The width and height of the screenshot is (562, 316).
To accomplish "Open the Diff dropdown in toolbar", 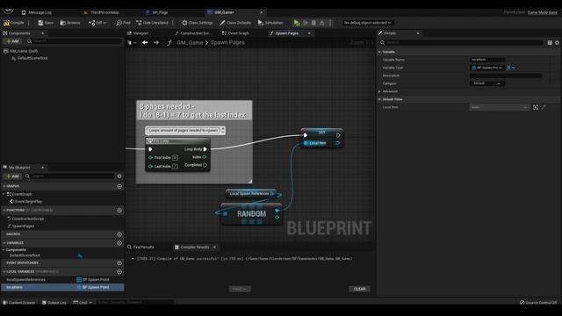I will pyautogui.click(x=97, y=23).
